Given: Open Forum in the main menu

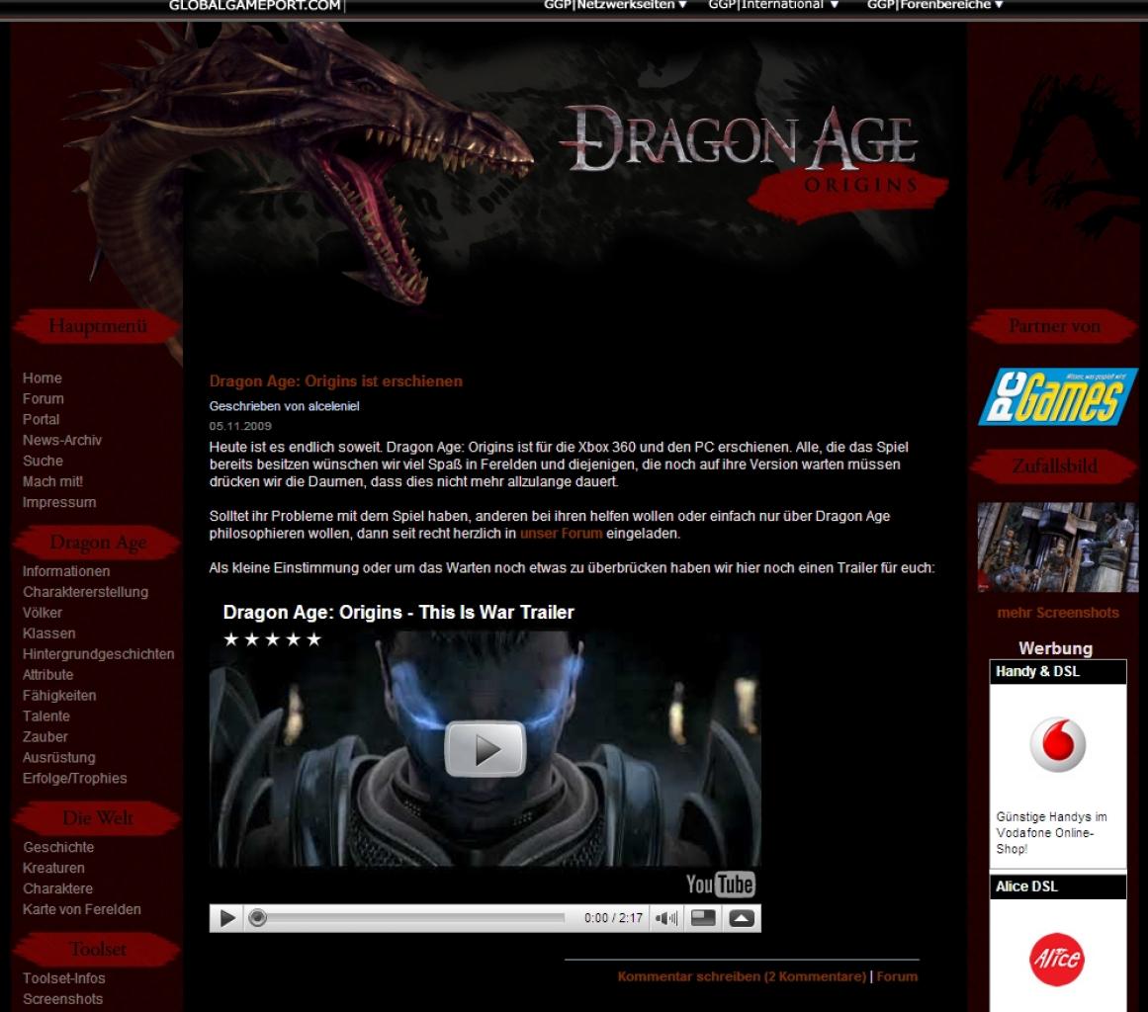Looking at the screenshot, I should coord(44,399).
